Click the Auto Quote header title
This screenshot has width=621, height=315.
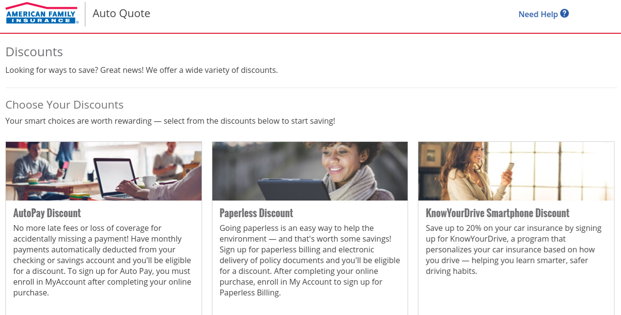121,13
